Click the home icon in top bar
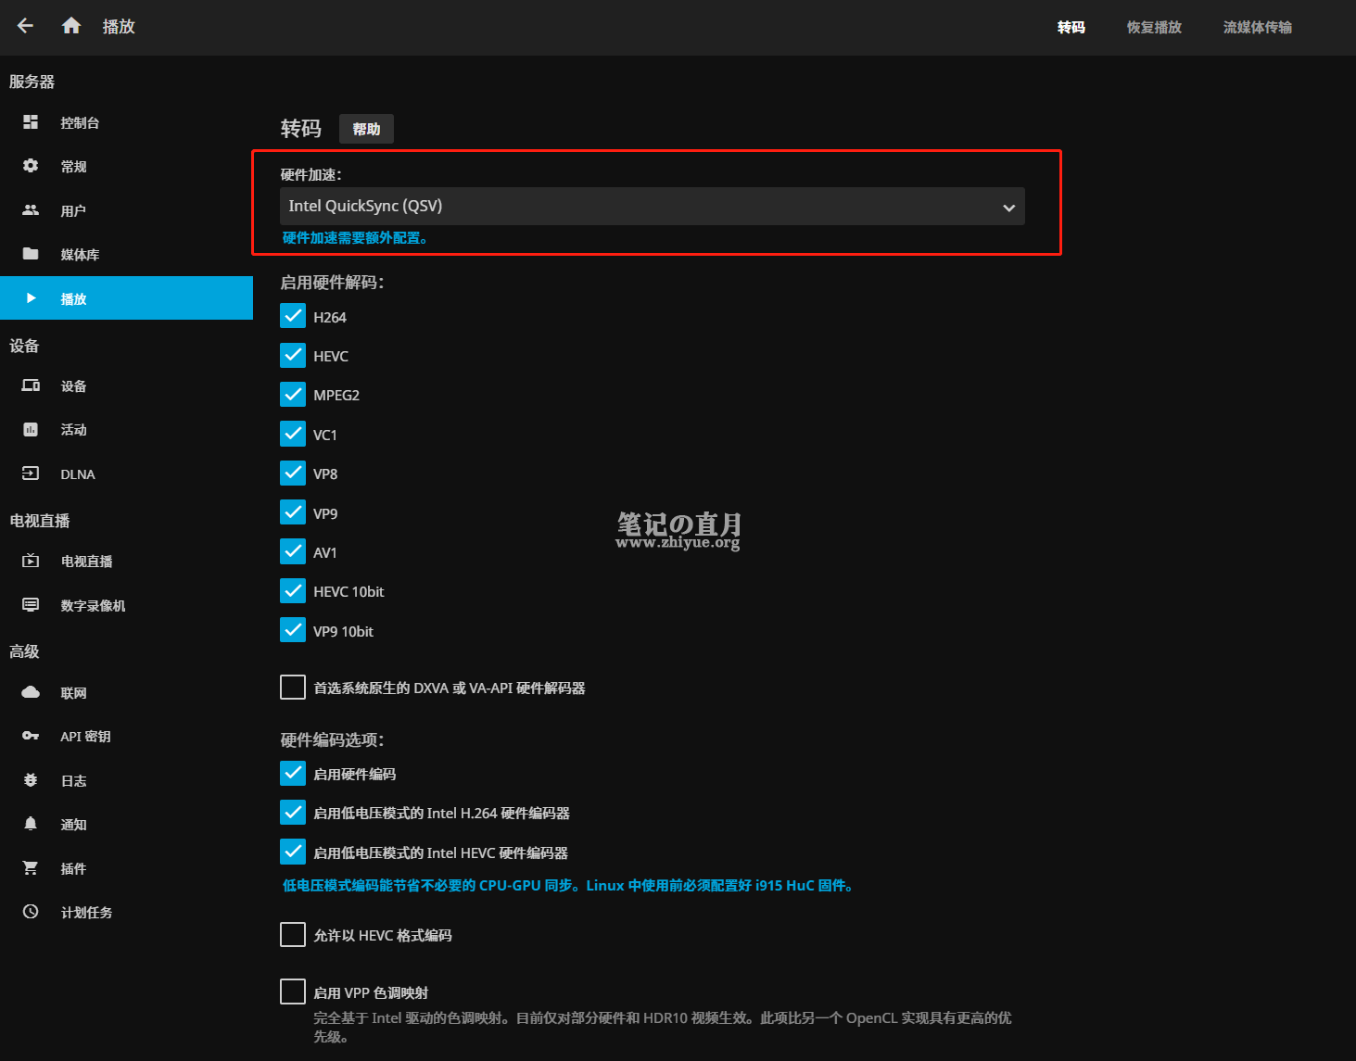The width and height of the screenshot is (1356, 1061). click(x=70, y=26)
